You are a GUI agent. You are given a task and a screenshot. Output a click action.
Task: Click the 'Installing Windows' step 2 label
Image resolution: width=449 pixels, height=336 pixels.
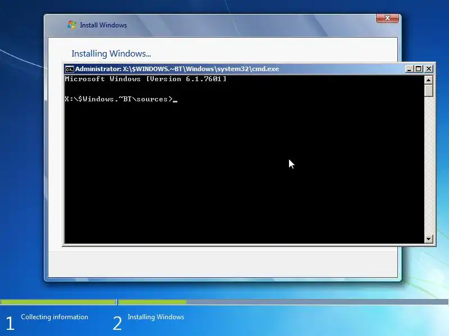156,317
